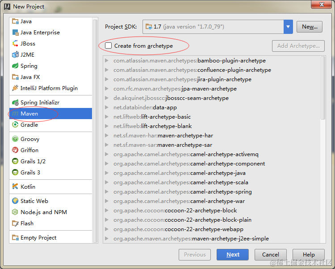Expand the bamboo-plugin-archetype entry
The height and width of the screenshot is (269, 335).
tap(107, 61)
